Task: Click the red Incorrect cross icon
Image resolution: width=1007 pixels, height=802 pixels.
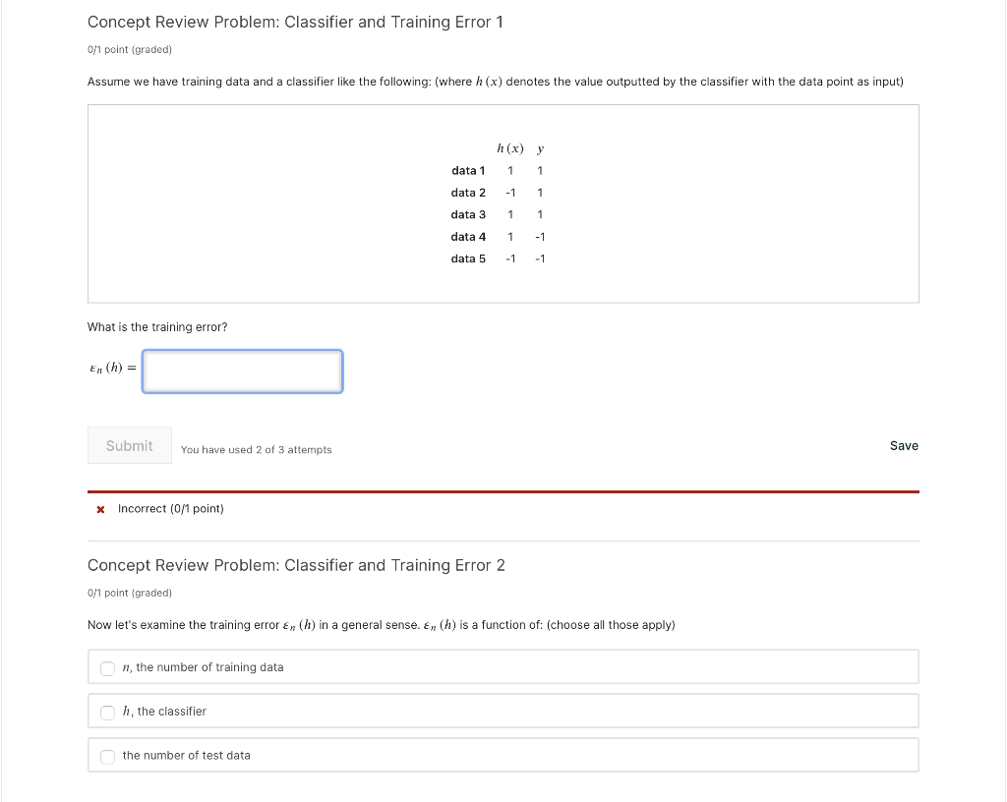Action: 99,509
